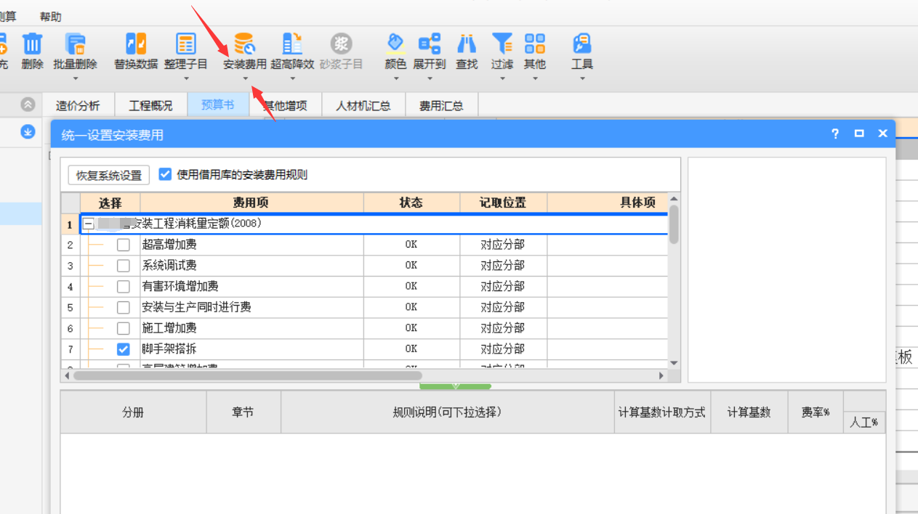
Task: Click the 记取位置 column header
Action: pyautogui.click(x=503, y=203)
